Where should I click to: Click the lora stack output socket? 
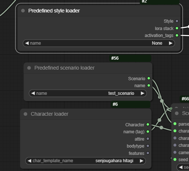[x=177, y=28]
